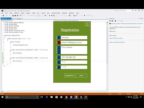
Task: Click the Undo arrow icon
Action: coord(20,16)
